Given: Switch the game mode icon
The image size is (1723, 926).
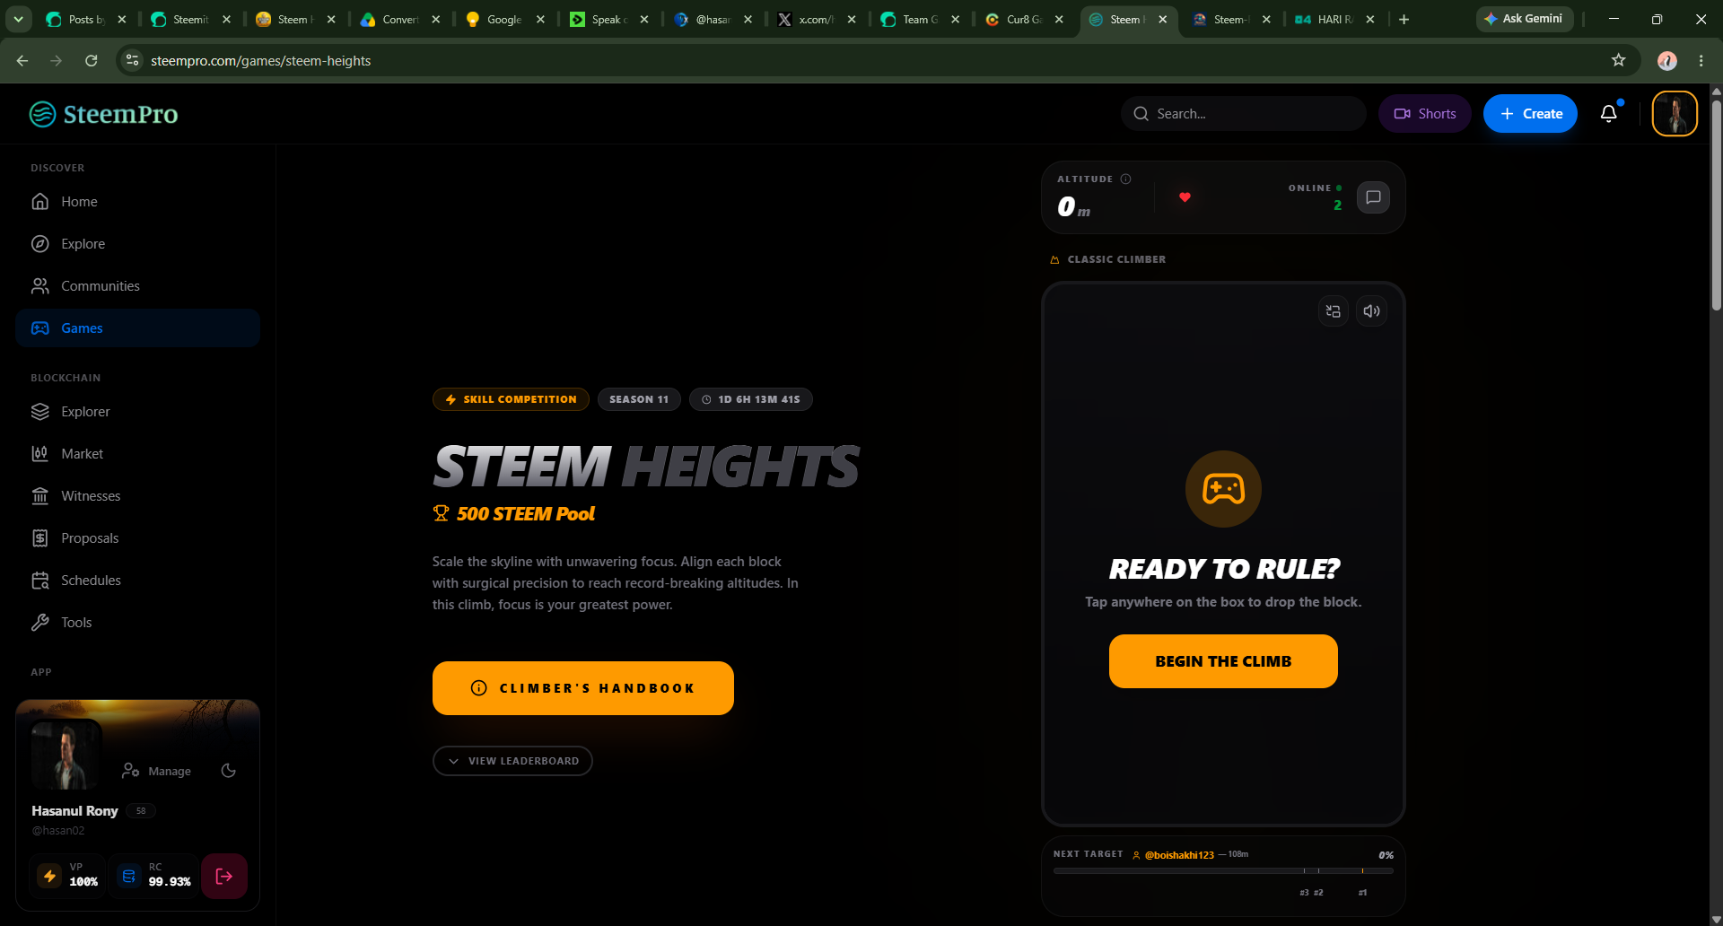Looking at the screenshot, I should click(1334, 311).
